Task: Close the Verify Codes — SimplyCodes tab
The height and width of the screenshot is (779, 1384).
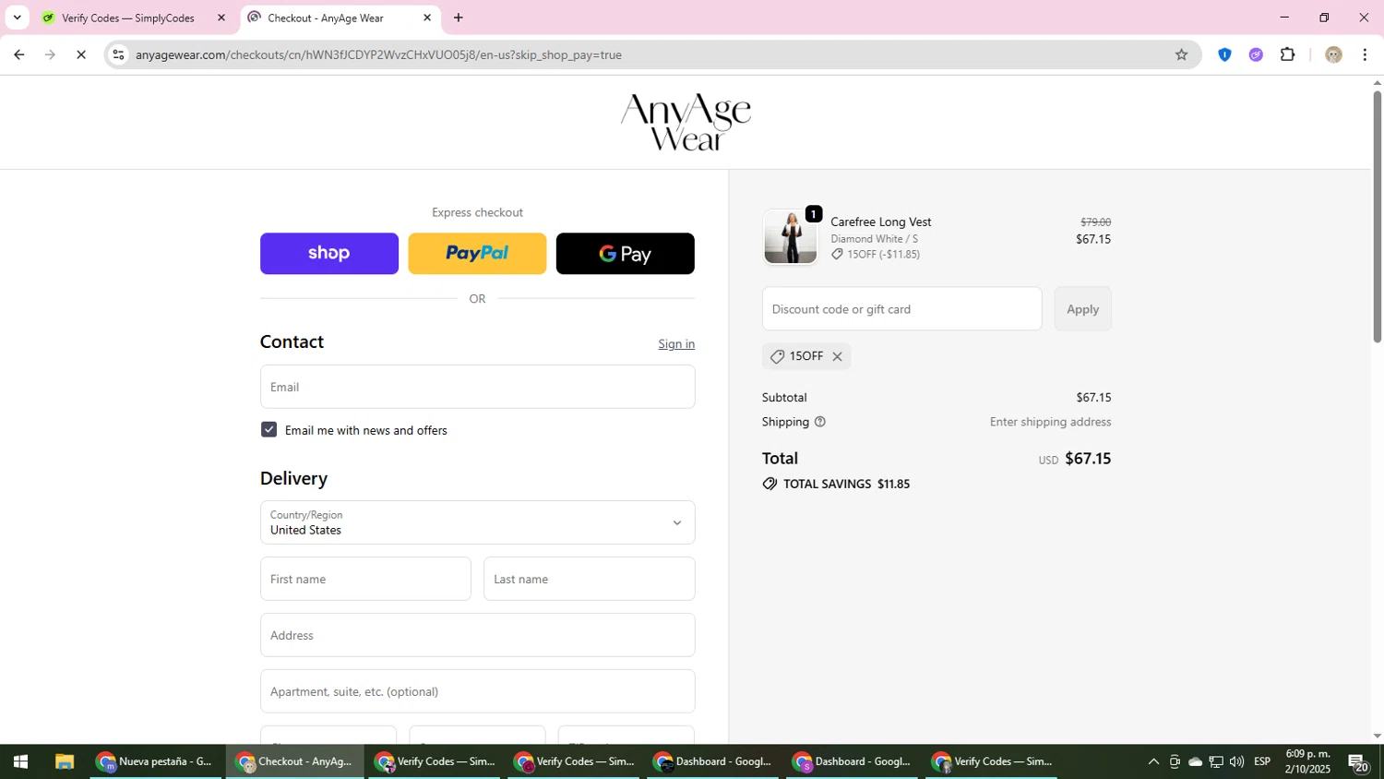Action: pos(221,18)
